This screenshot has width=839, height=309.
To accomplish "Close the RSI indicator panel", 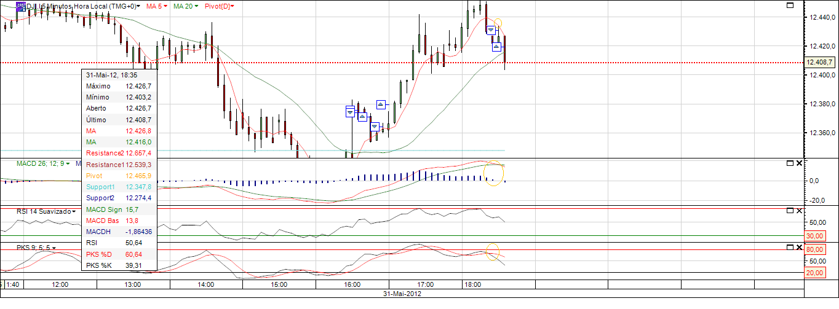I will tap(799, 211).
